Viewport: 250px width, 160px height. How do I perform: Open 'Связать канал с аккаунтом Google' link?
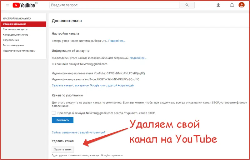92,85
